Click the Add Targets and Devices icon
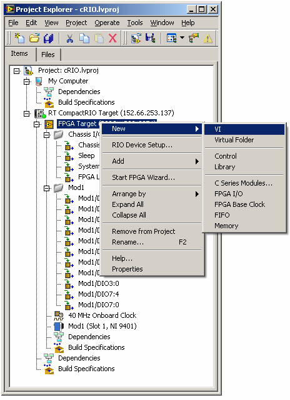This screenshot has width=290, height=400. tap(136, 38)
